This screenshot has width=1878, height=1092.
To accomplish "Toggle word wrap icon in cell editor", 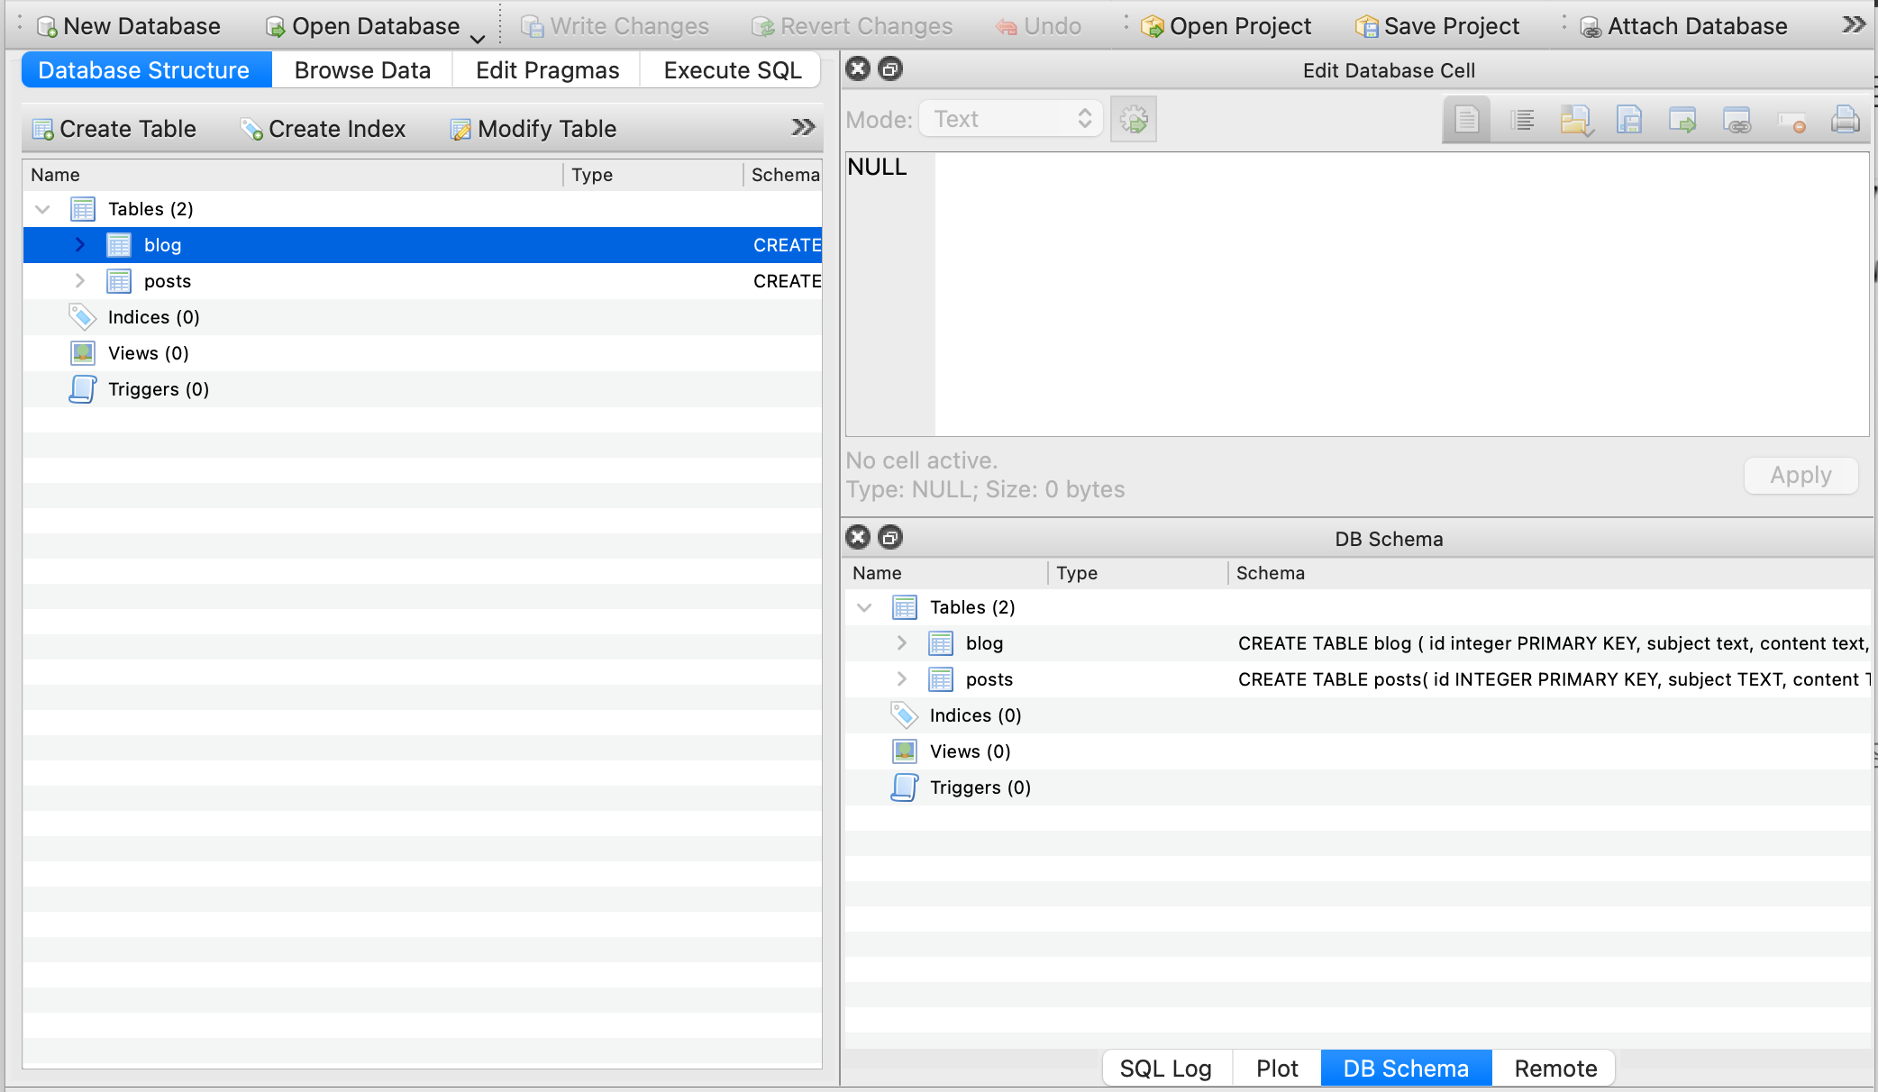I will (x=1466, y=120).
